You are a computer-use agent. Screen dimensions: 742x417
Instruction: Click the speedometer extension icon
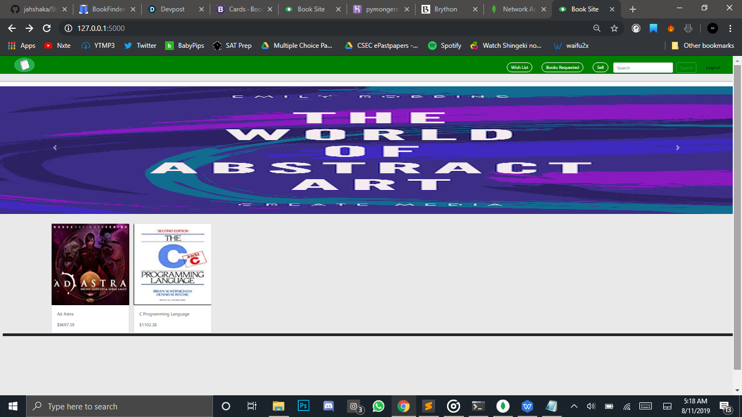tap(636, 28)
